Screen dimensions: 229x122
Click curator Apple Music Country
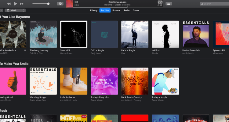coord(131,100)
